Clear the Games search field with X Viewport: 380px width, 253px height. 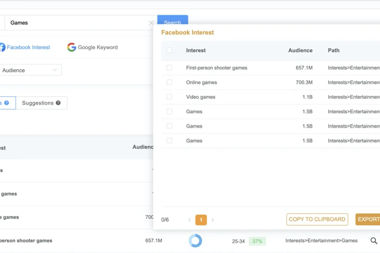(x=151, y=23)
